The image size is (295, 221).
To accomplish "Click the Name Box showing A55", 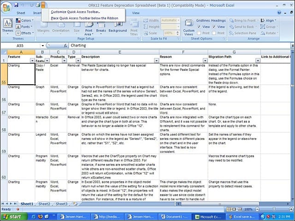I will click(20, 46).
